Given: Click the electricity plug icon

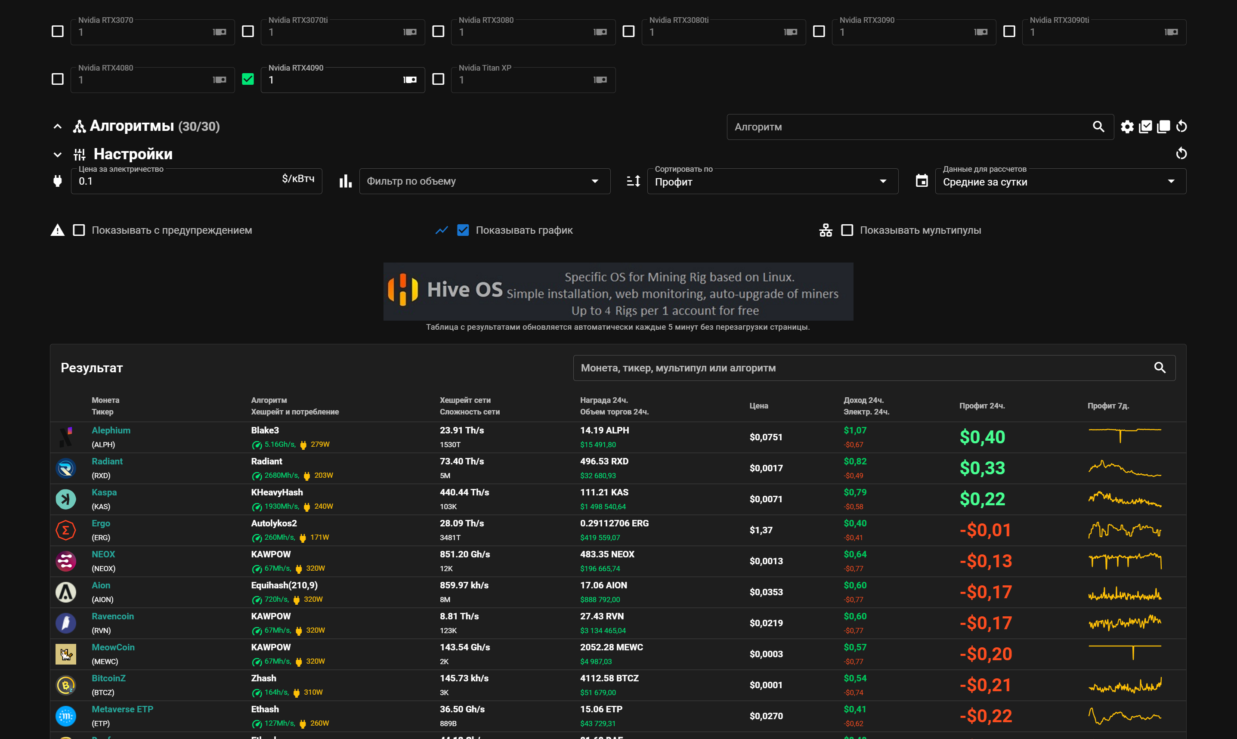Looking at the screenshot, I should click(x=58, y=181).
